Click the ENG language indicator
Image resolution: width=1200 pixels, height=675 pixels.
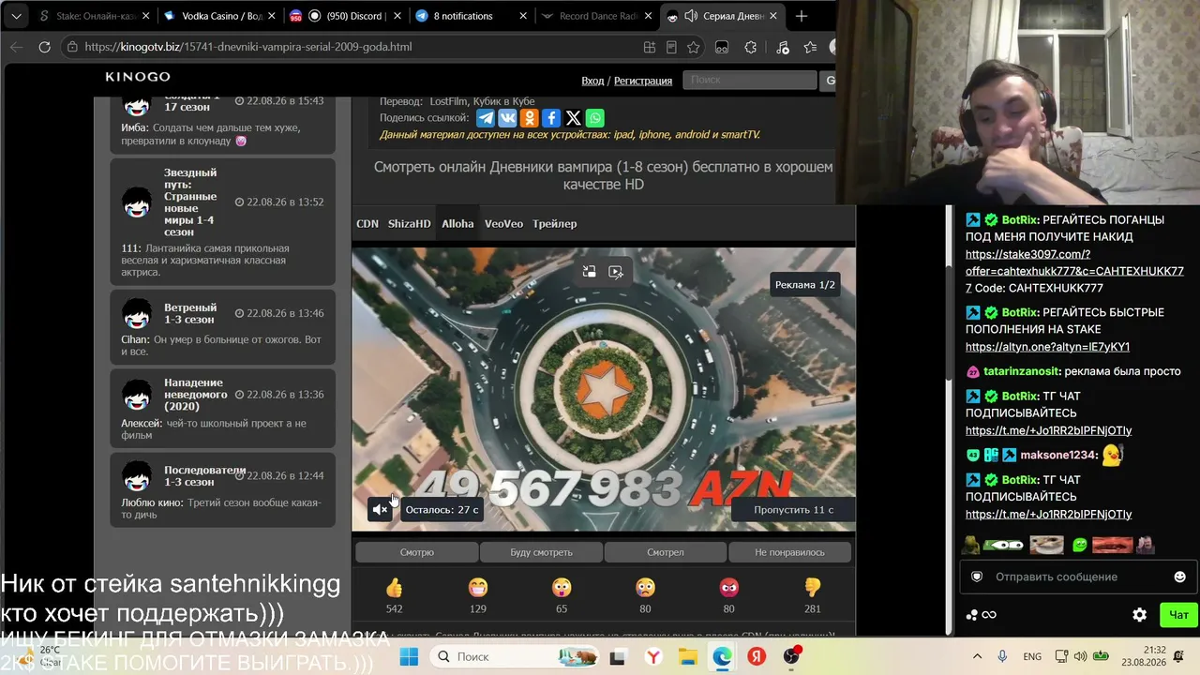pyautogui.click(x=1031, y=657)
